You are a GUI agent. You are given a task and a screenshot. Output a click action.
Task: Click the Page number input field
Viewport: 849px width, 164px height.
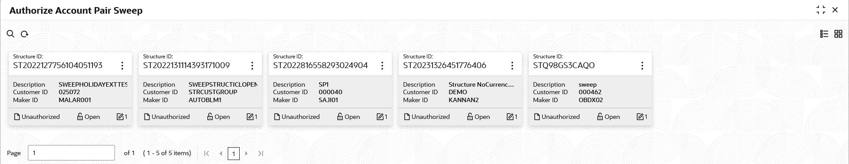click(x=71, y=153)
